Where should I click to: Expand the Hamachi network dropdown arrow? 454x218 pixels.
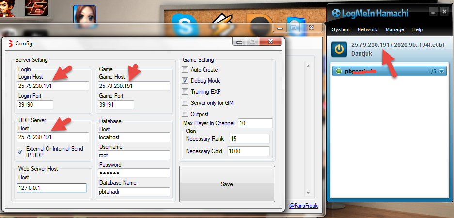click(441, 72)
